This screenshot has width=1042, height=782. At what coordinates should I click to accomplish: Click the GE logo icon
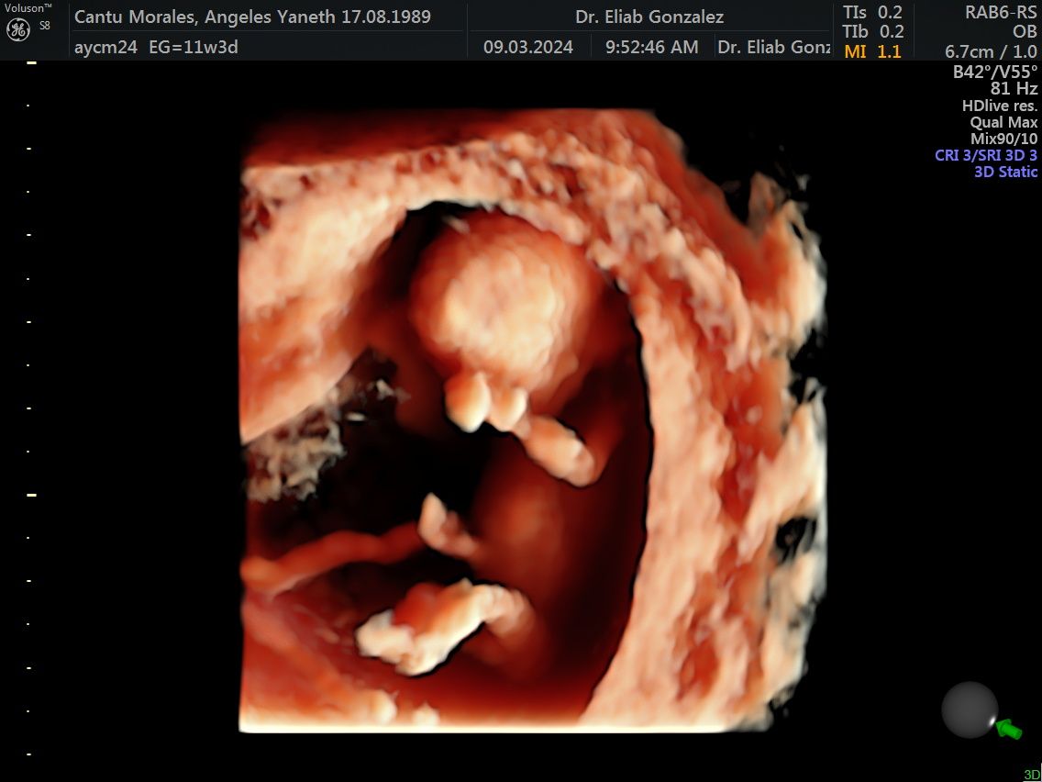pyautogui.click(x=19, y=29)
